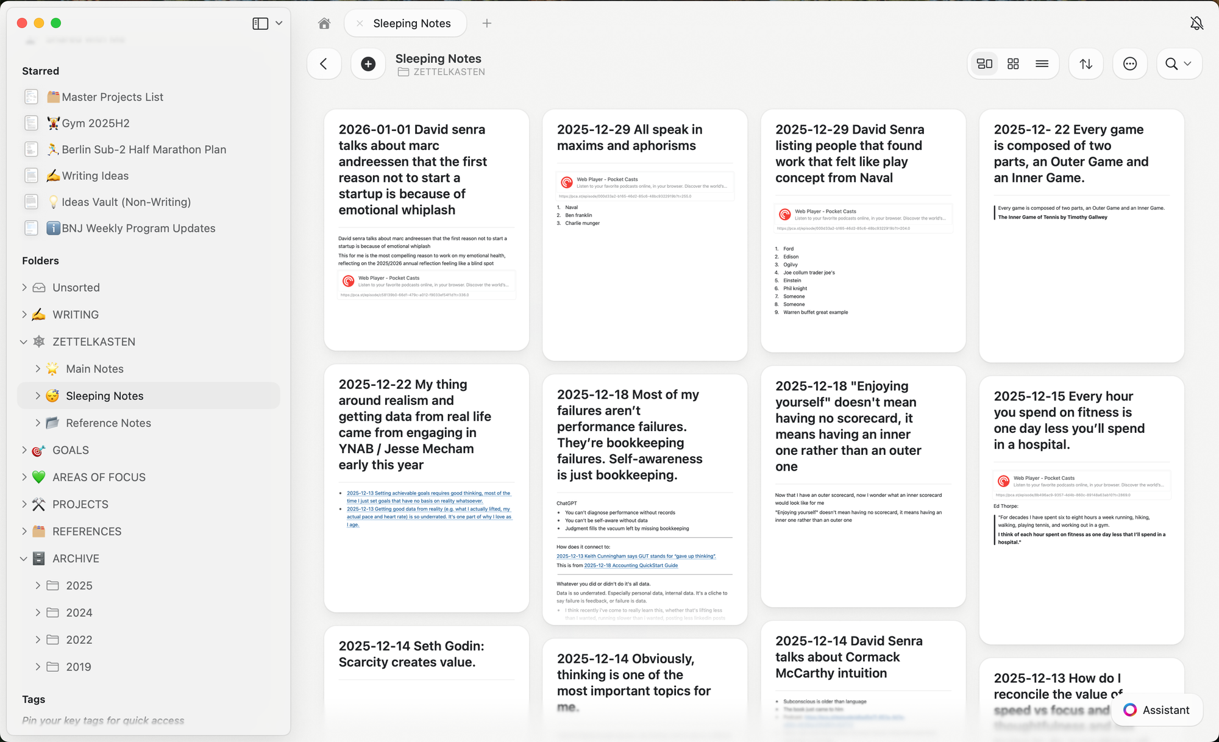
Task: Switch to list view layout
Action: point(1042,64)
